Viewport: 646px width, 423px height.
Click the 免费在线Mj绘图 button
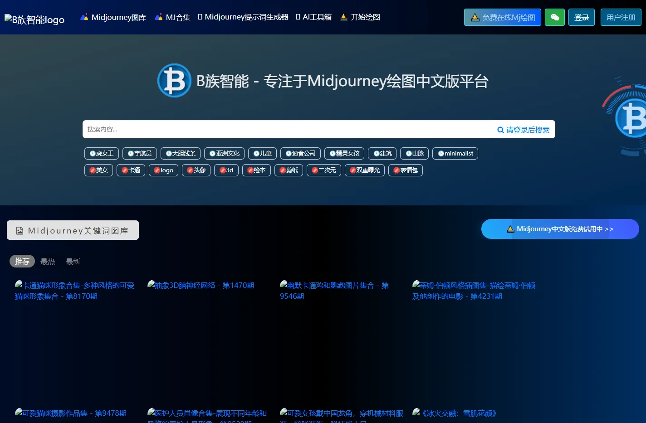pyautogui.click(x=503, y=17)
